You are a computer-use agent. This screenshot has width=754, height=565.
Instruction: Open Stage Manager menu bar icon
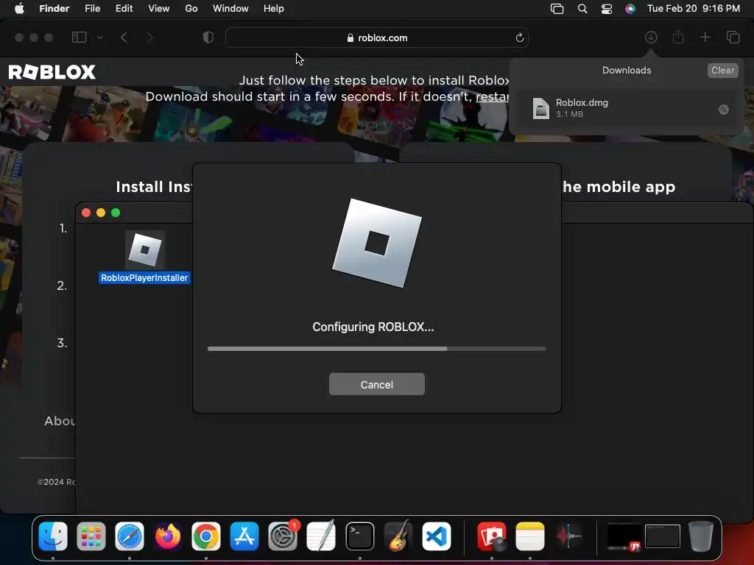557,9
